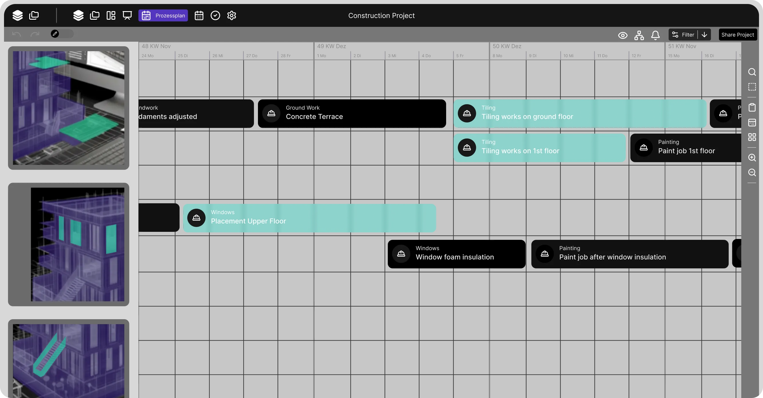Open the clipboard icon in right sidebar
Screen dimensions: 763x398
point(752,107)
